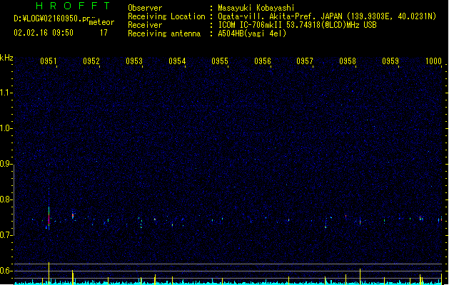
Task: Click the 0954 time marker
Action: [x=177, y=61]
